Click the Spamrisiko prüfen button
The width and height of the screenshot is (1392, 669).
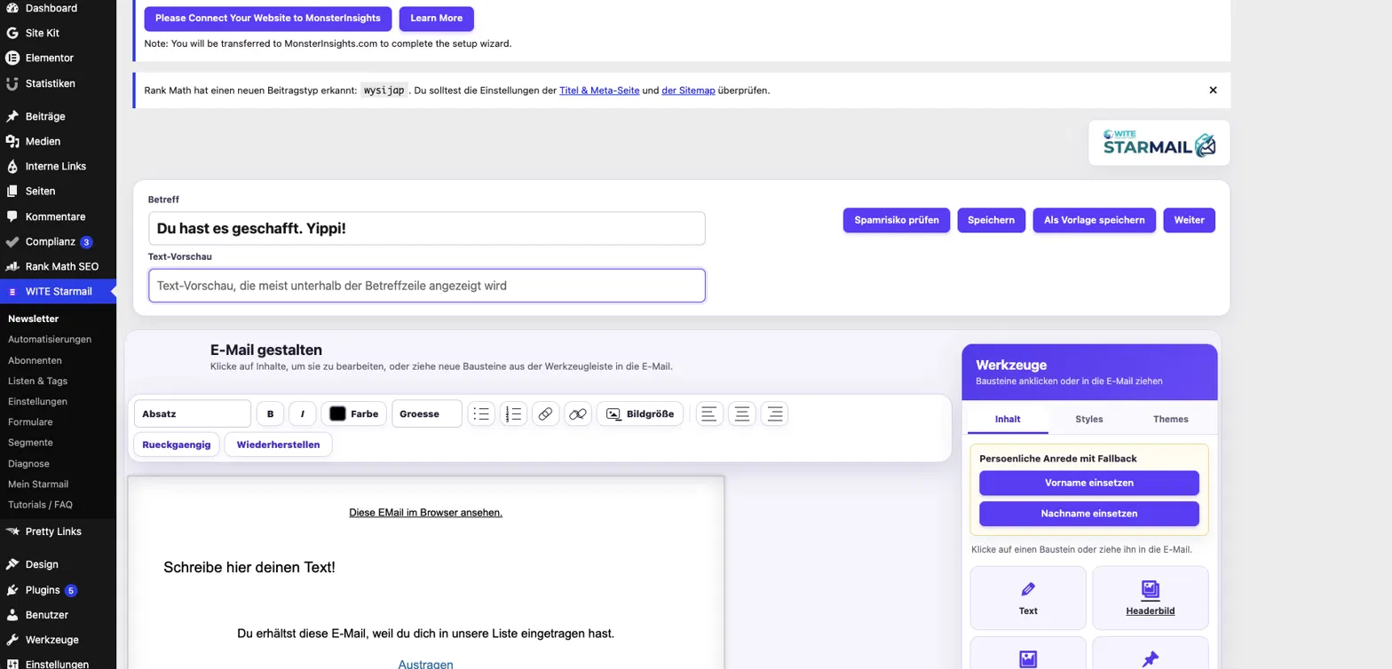[897, 220]
